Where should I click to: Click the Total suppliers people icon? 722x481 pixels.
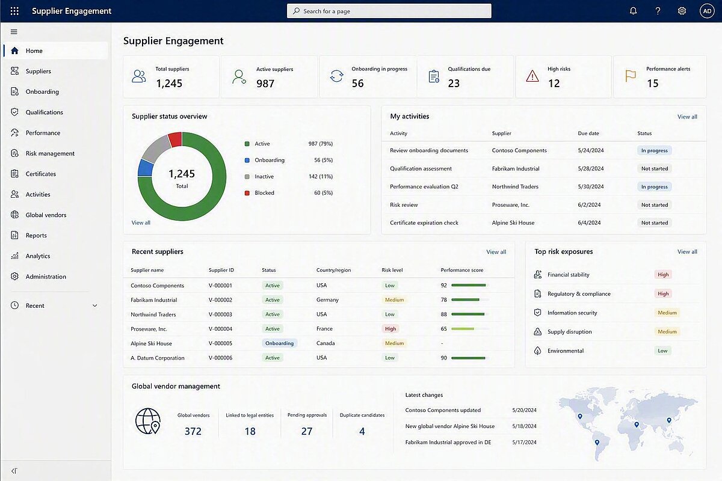(x=139, y=76)
